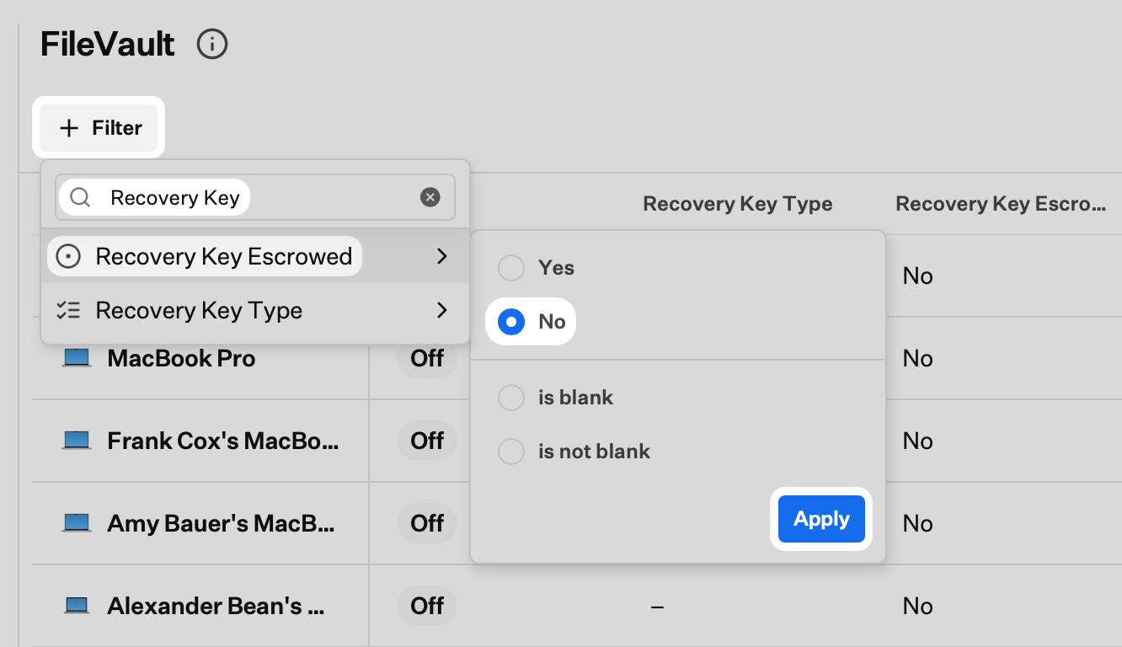Click the plus icon in Filter button

[69, 128]
